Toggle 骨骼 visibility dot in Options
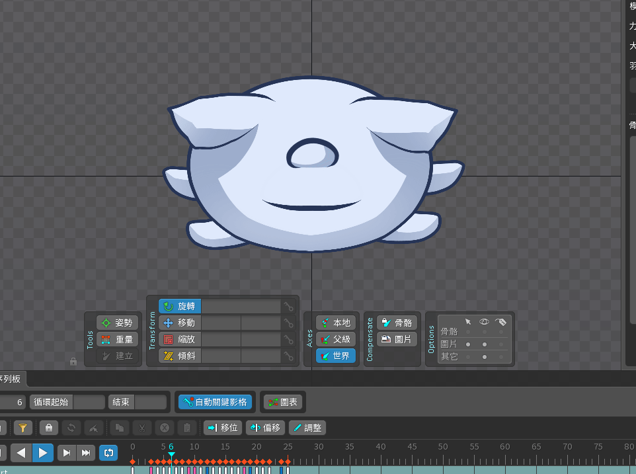 485,332
